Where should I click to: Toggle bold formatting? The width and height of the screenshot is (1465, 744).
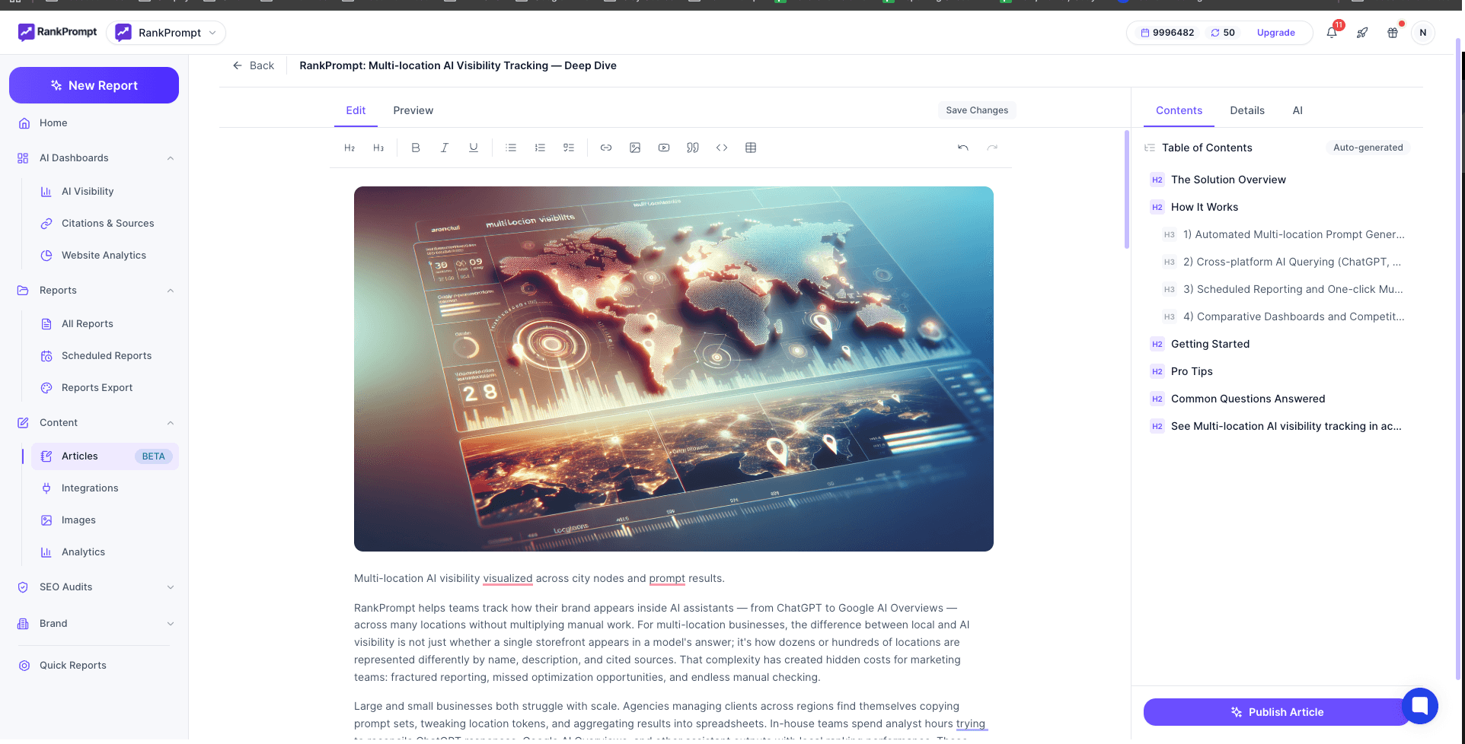pyautogui.click(x=416, y=148)
